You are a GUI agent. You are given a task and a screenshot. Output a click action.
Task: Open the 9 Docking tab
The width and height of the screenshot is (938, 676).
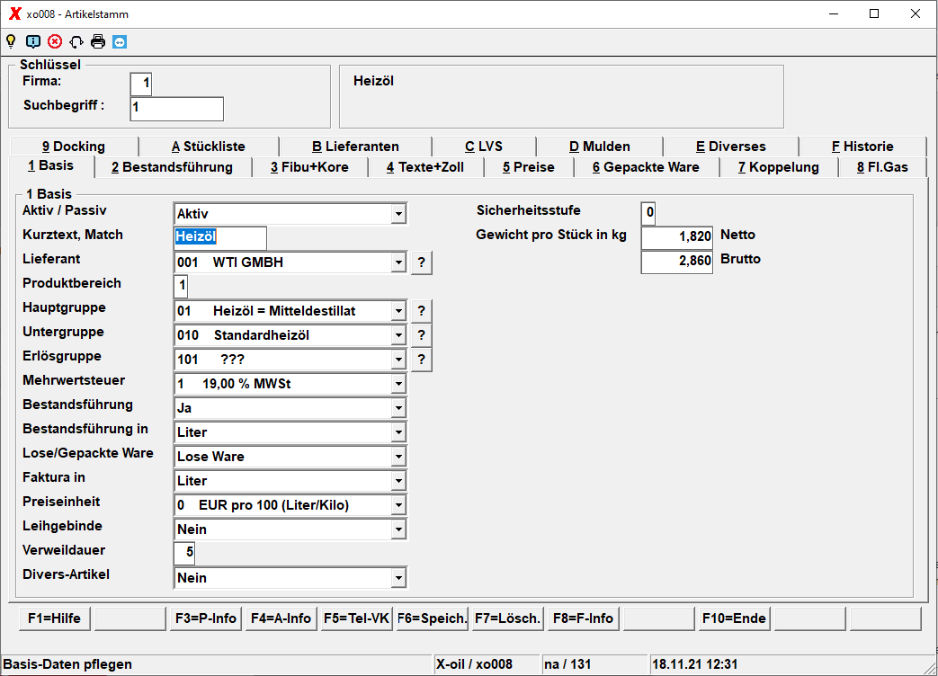74,147
